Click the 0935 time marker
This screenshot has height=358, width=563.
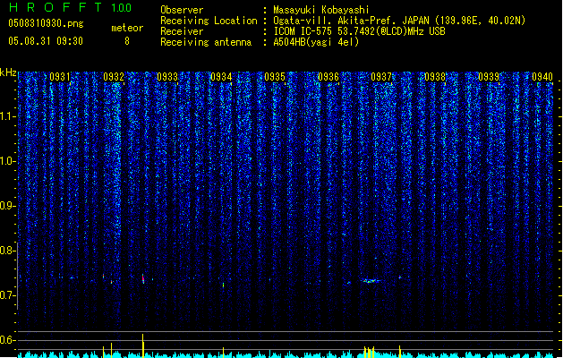[275, 77]
